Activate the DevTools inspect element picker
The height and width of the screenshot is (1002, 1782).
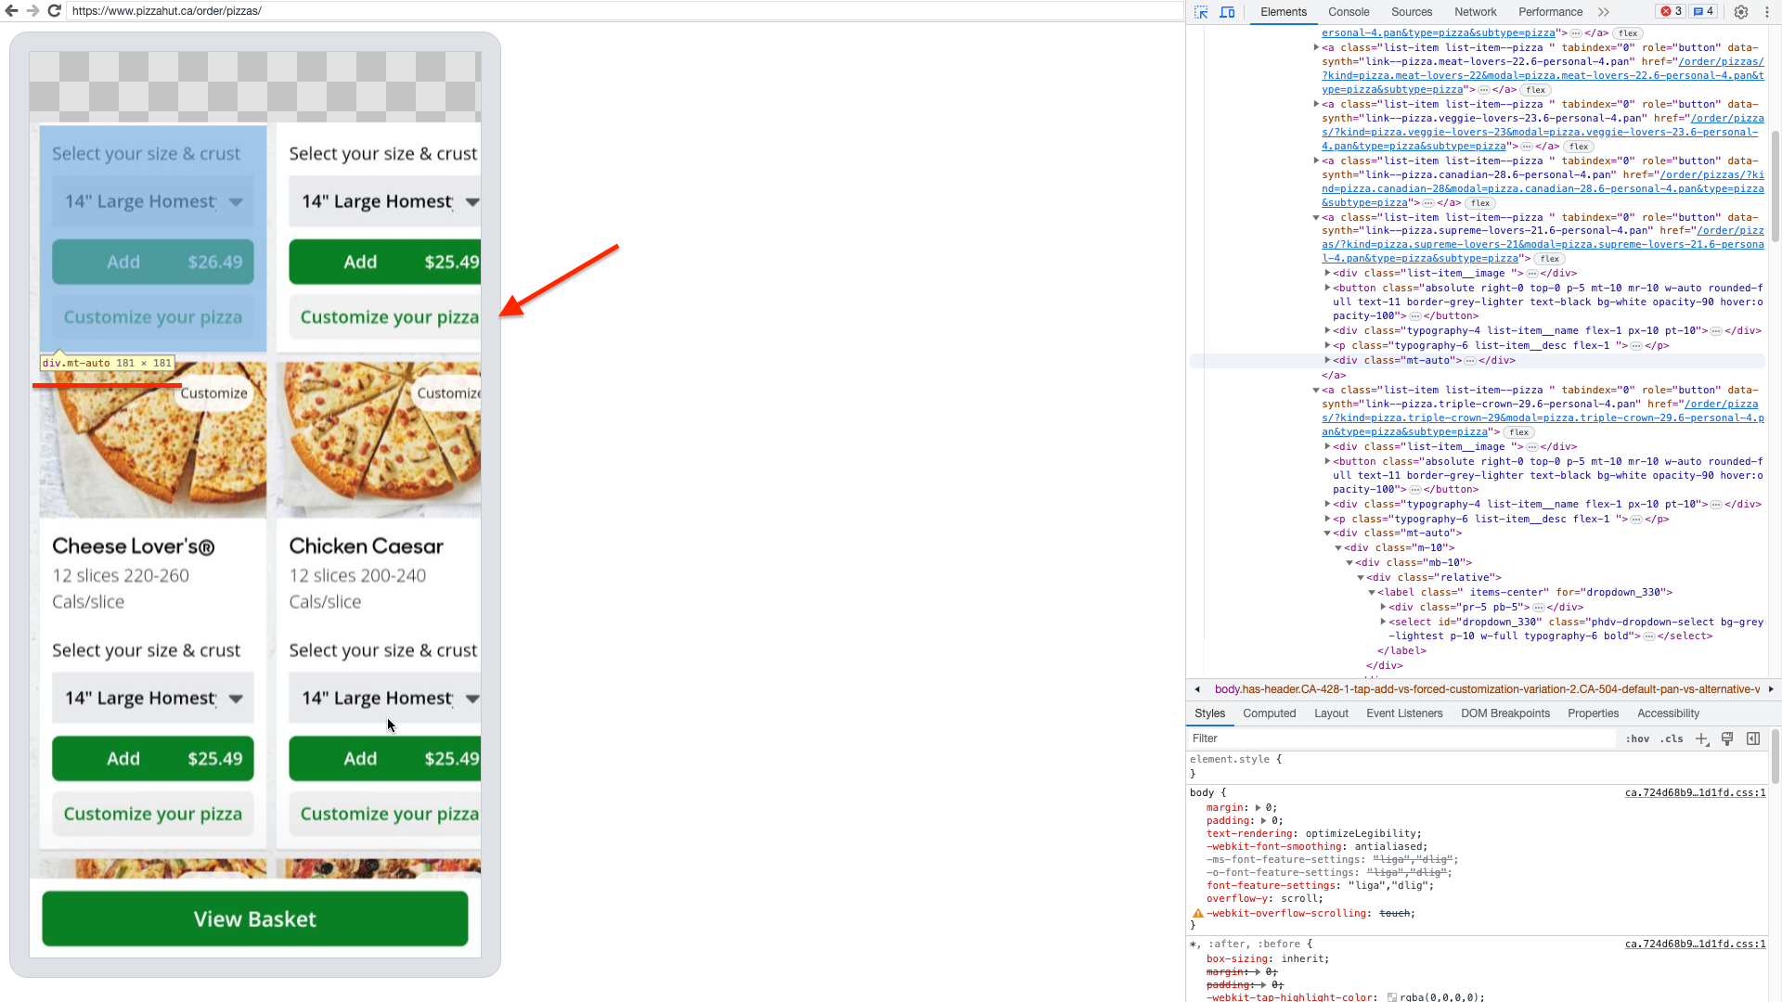point(1201,12)
